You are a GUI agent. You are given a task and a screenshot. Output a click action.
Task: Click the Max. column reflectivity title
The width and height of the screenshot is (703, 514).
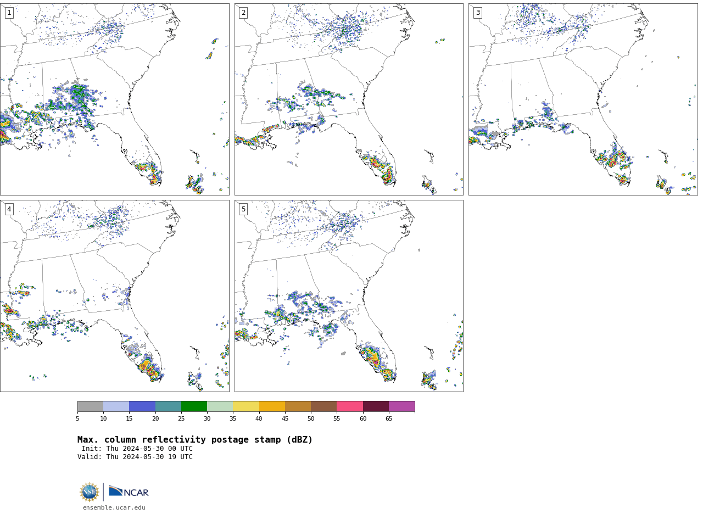point(195,440)
